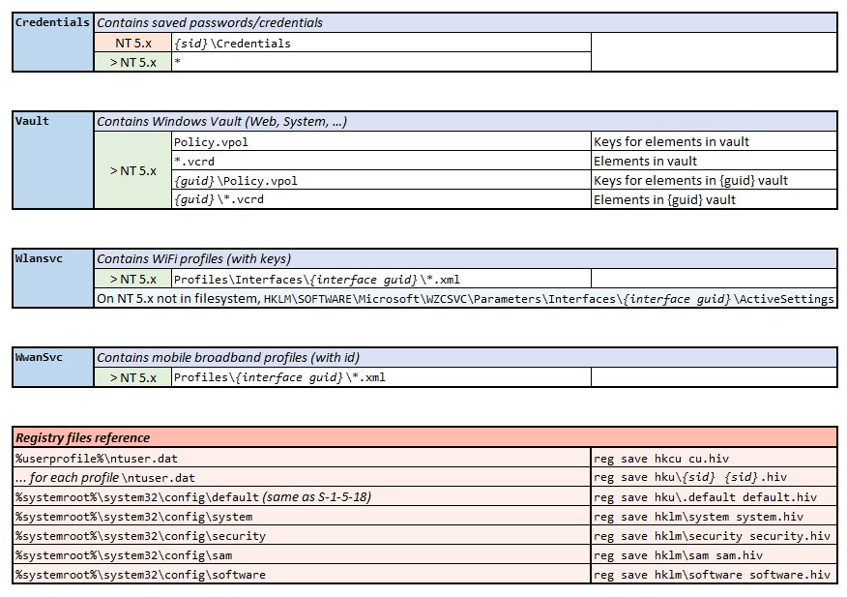Click '... for each profile\ntuser.dat' cell
Screen dimensions: 847x597
302,477
